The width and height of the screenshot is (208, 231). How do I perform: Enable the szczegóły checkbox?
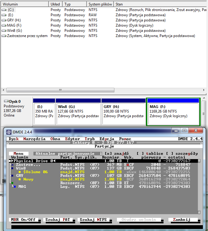coord(170,154)
